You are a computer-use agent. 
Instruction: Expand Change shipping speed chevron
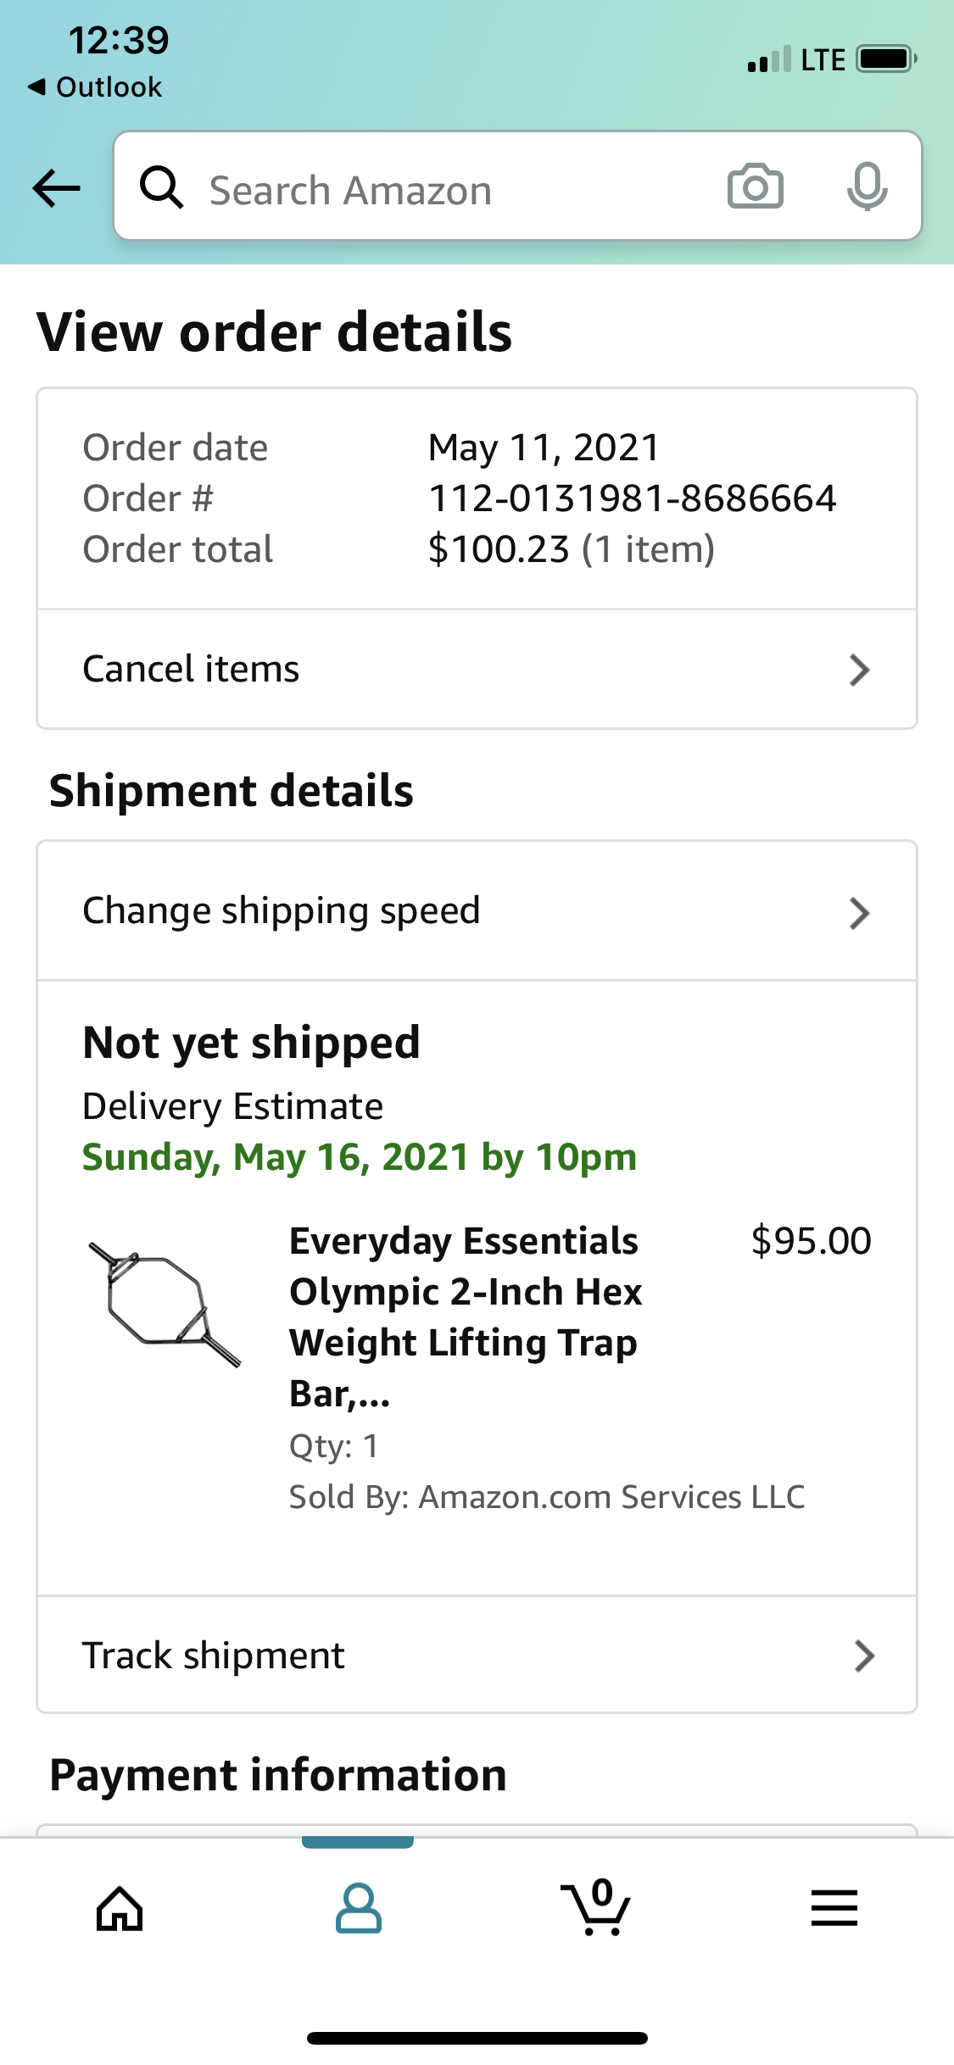[859, 913]
